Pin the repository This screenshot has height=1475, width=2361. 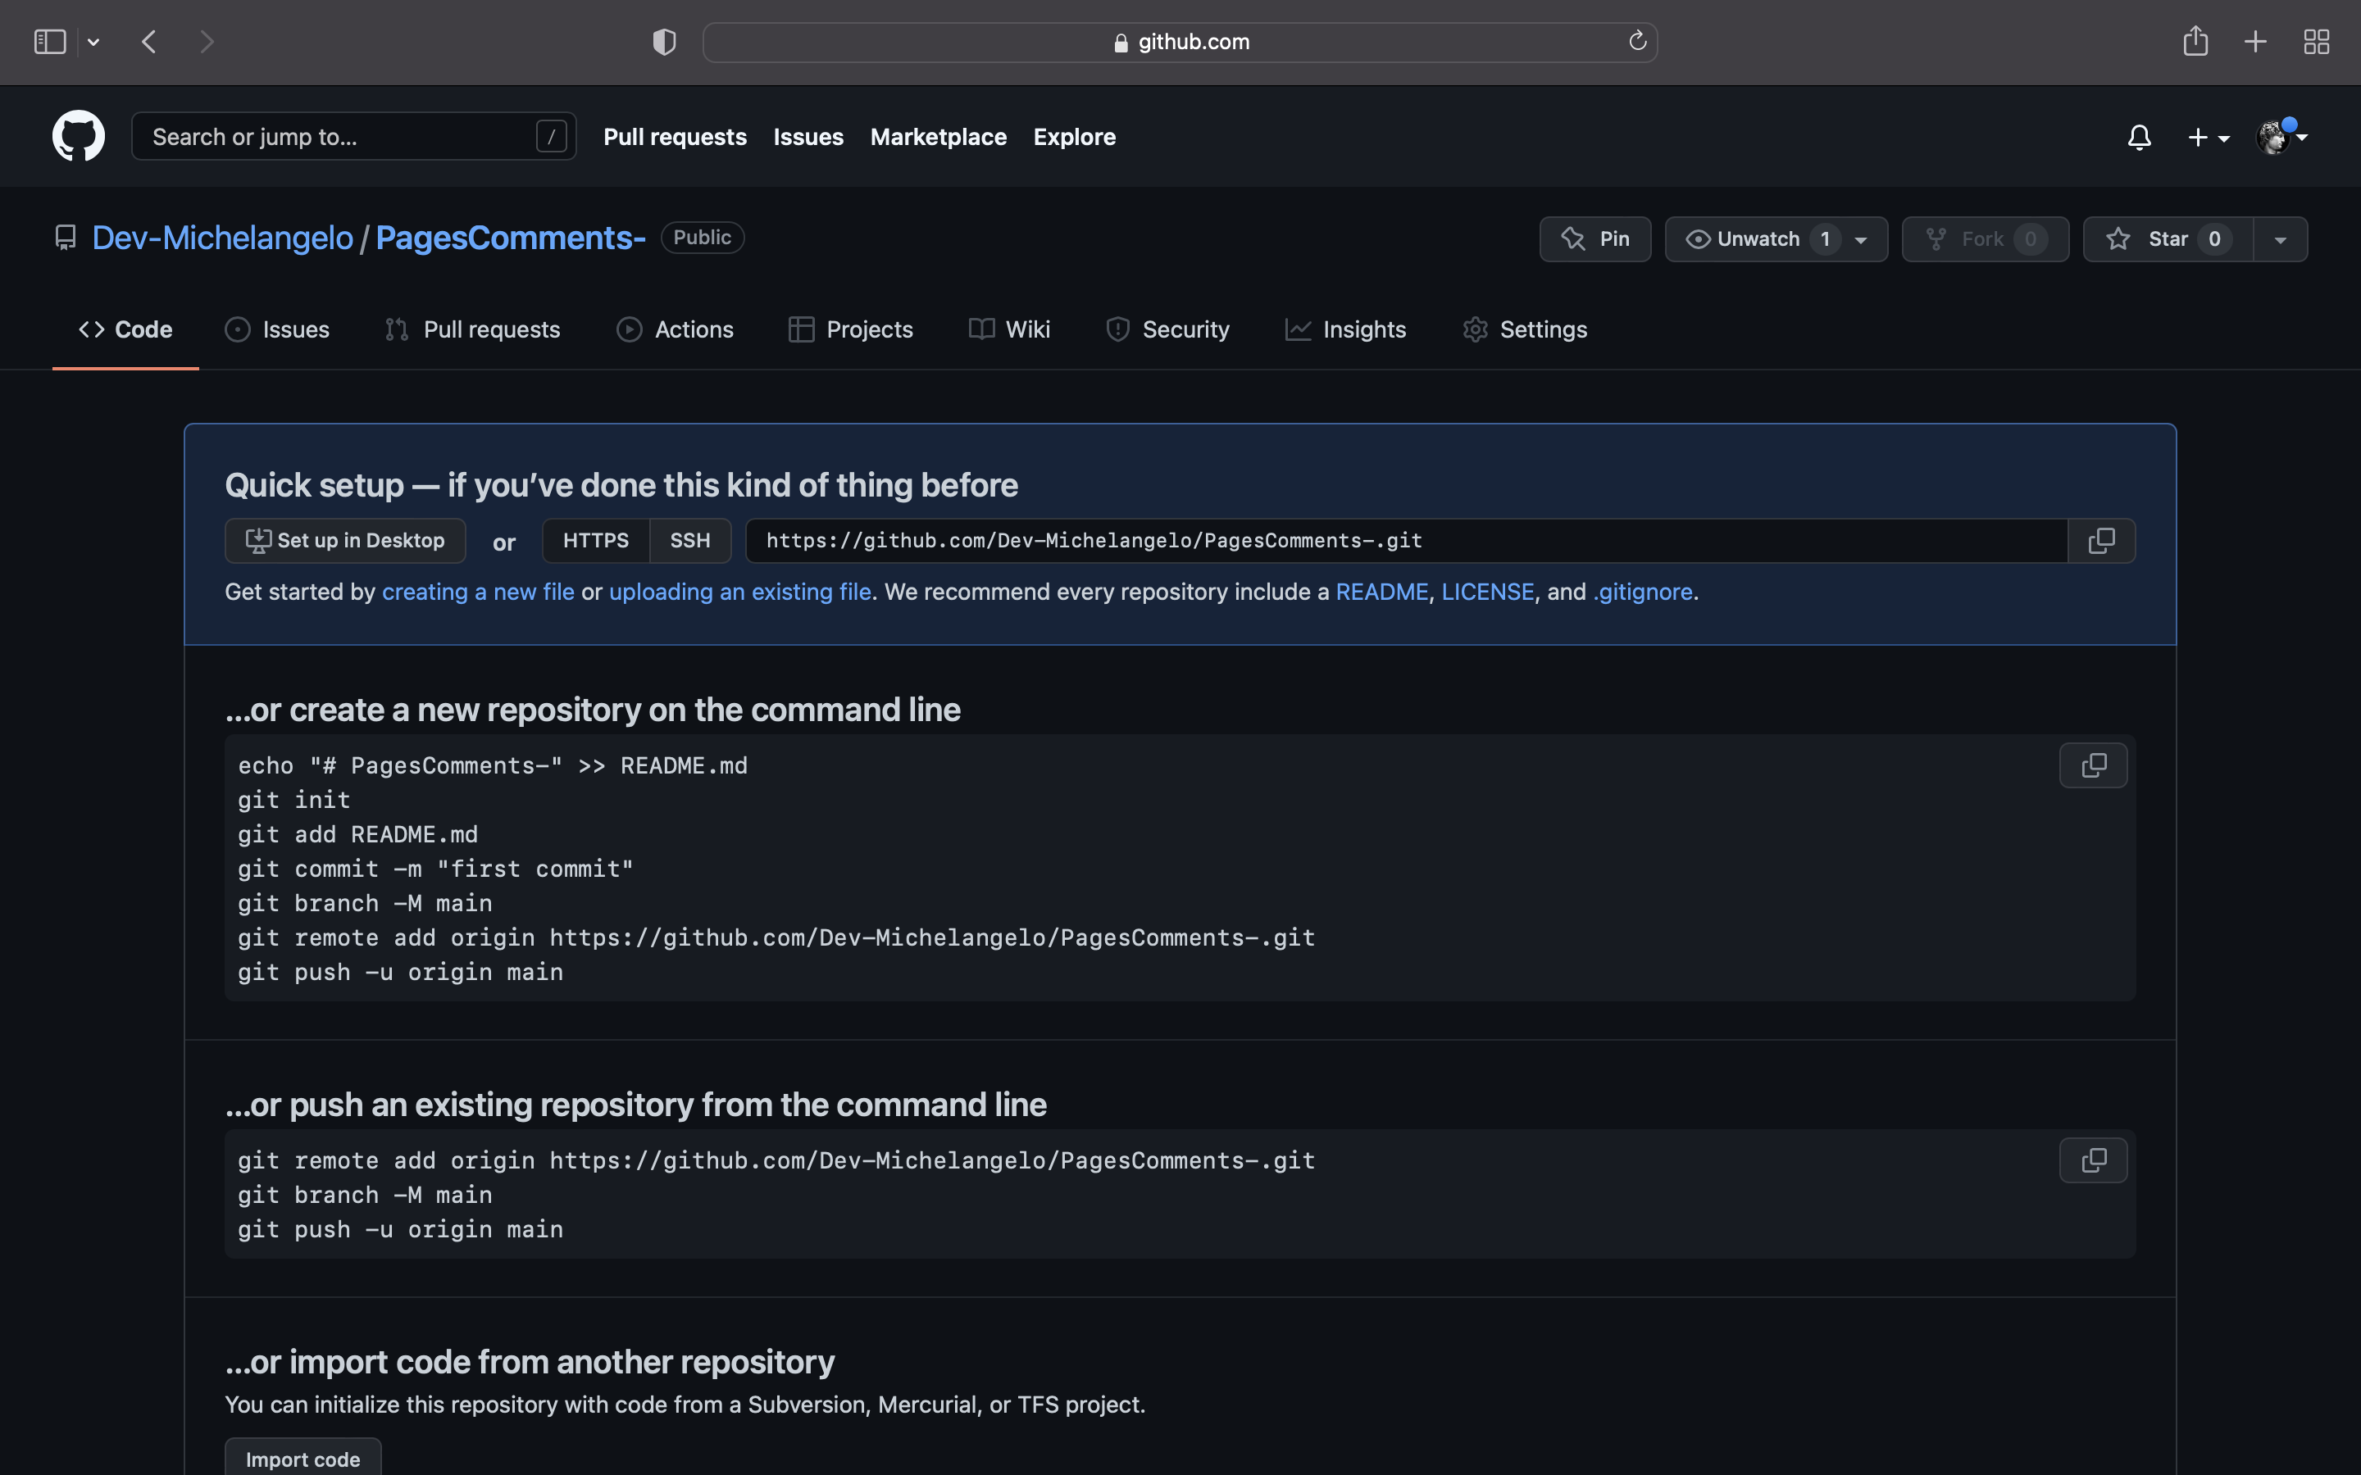pyautogui.click(x=1594, y=239)
